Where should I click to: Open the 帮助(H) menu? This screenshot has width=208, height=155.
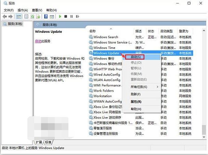(51, 10)
